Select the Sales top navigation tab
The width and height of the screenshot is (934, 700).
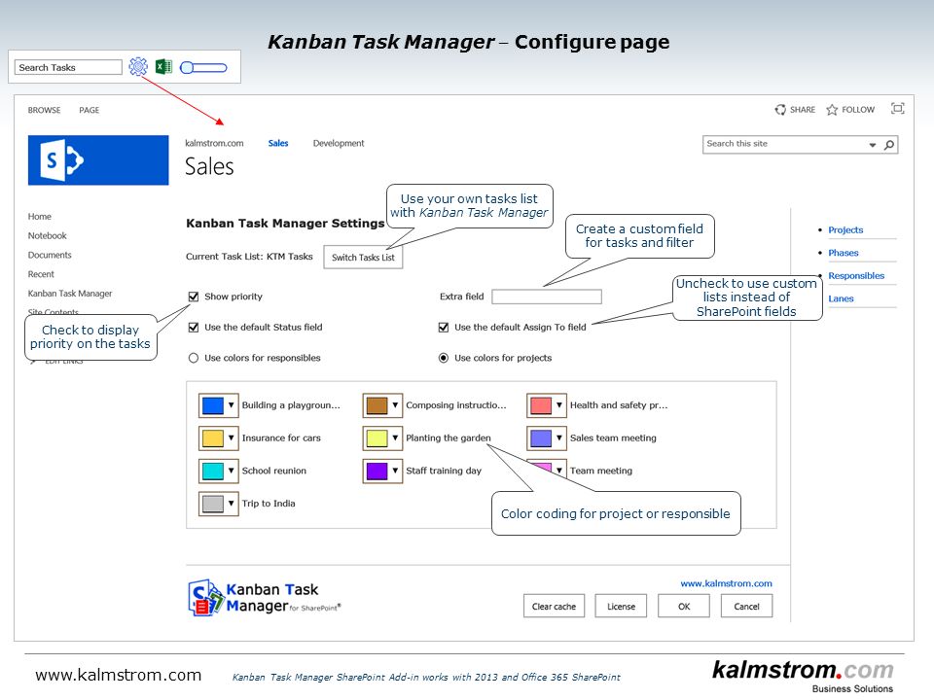[278, 143]
